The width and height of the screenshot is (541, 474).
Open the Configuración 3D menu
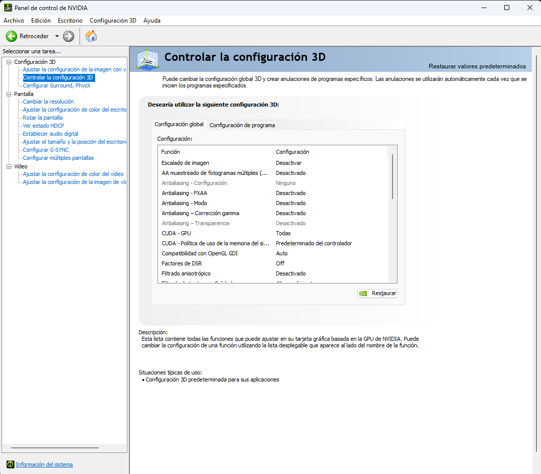(x=113, y=21)
